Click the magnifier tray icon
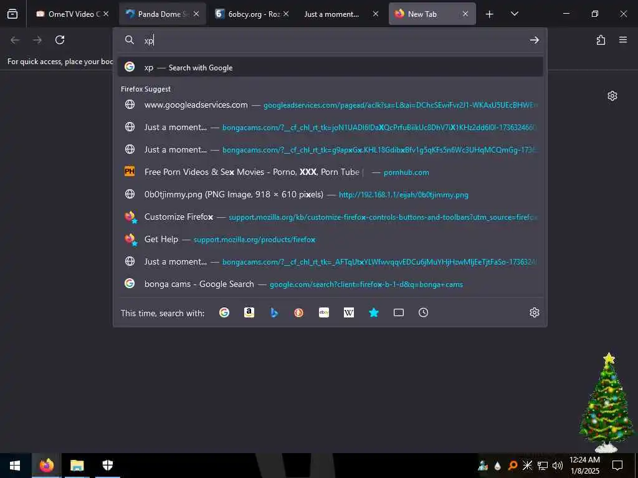638x478 pixels. pyautogui.click(x=513, y=466)
